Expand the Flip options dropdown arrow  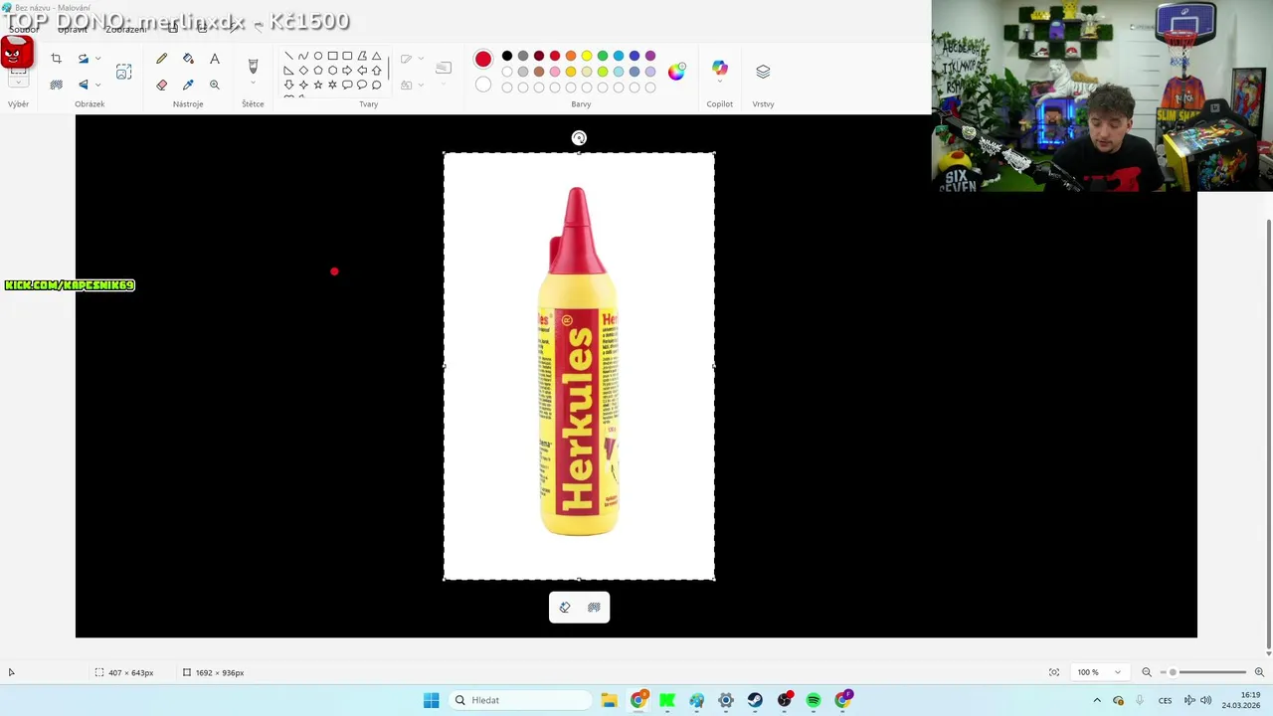(x=97, y=85)
